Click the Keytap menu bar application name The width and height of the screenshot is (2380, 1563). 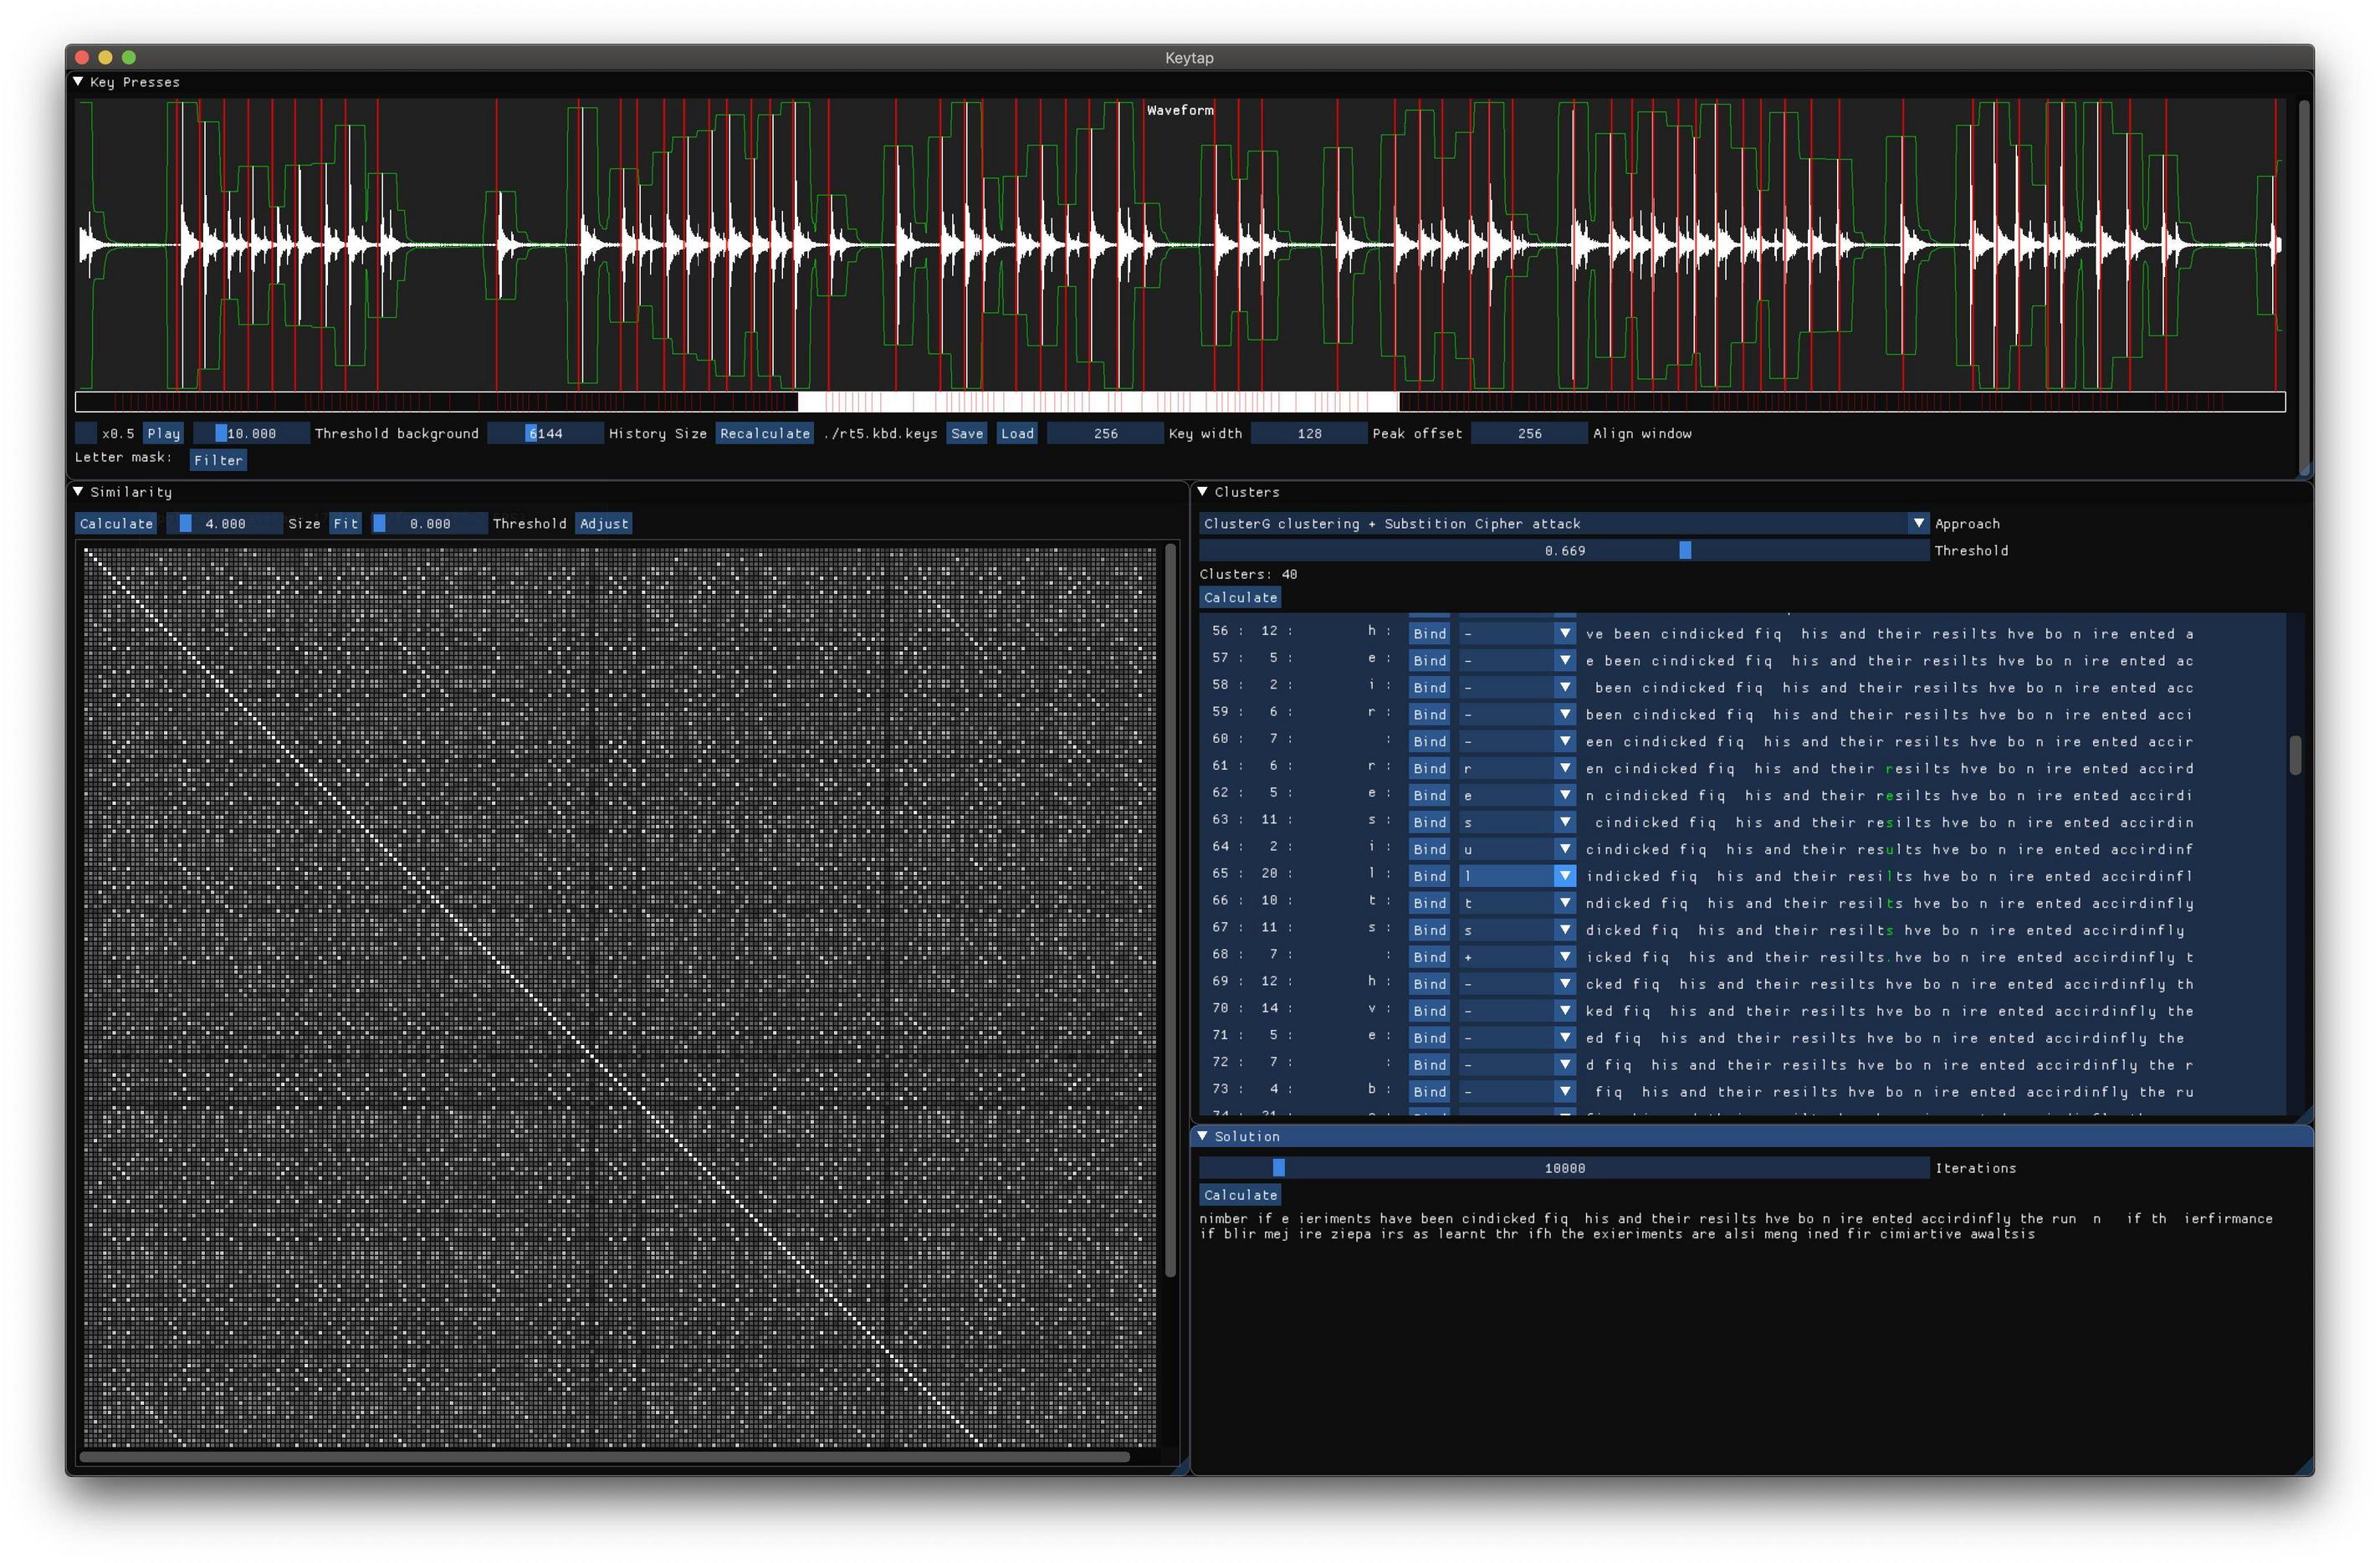pos(1191,58)
